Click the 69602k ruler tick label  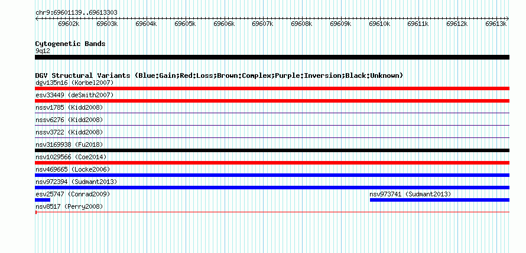point(69,24)
